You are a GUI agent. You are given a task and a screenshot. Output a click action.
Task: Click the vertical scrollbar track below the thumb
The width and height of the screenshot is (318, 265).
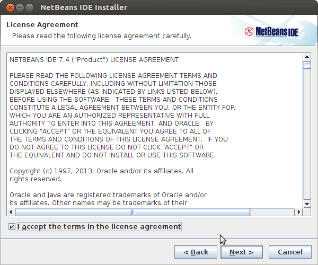click(x=307, y=135)
